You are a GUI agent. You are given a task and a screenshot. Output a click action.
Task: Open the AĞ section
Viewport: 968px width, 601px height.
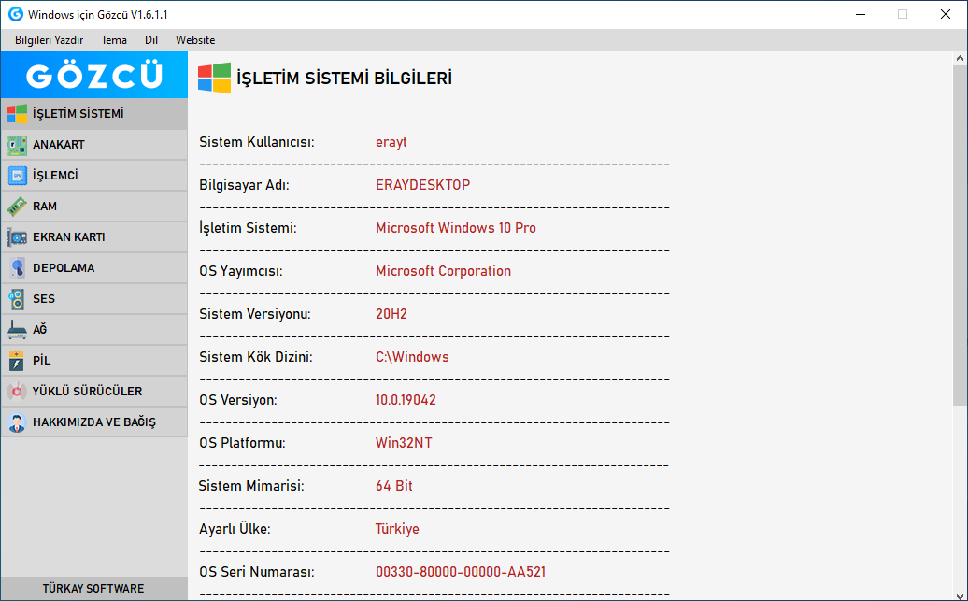93,330
